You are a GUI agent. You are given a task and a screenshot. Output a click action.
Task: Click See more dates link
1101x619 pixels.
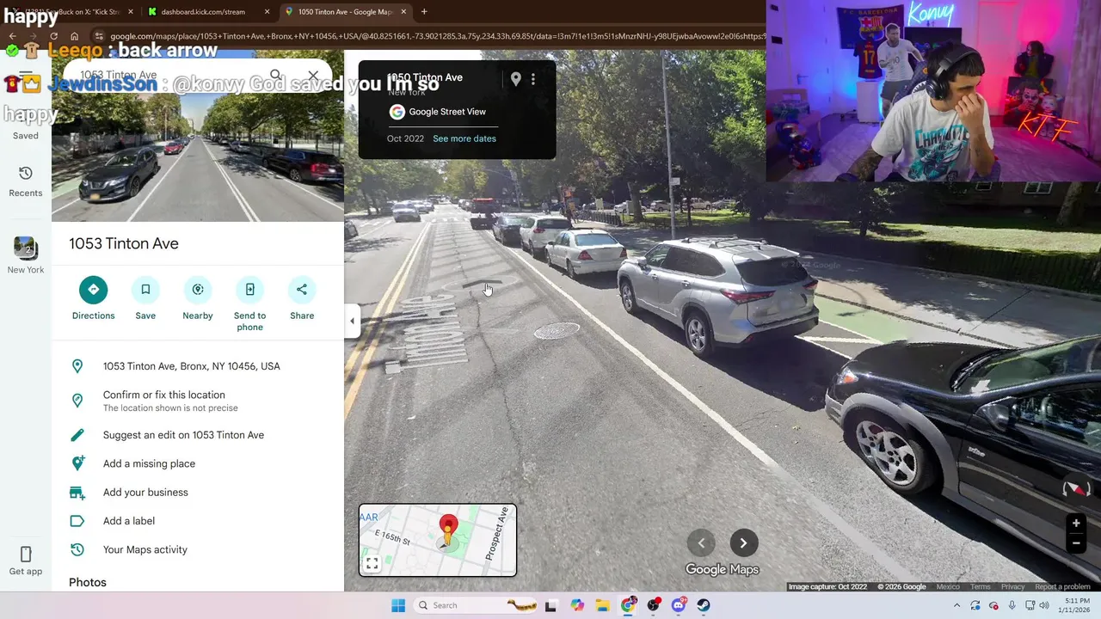coord(464,138)
